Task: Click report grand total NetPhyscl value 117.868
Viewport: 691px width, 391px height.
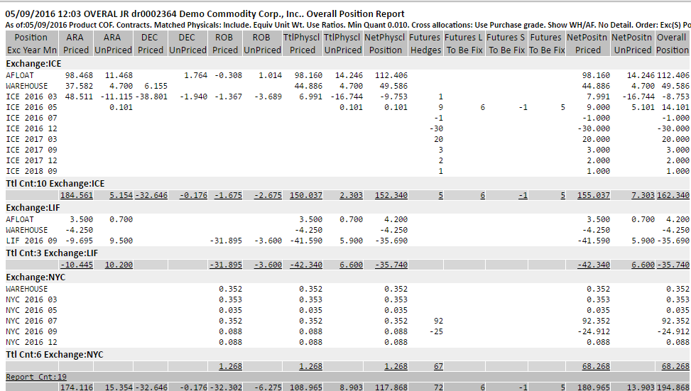Action: [x=391, y=387]
